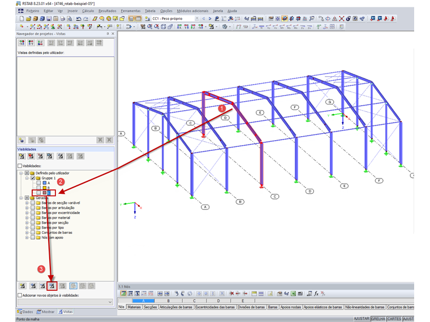Check Barras por tipo checkbox

[x=33, y=228]
